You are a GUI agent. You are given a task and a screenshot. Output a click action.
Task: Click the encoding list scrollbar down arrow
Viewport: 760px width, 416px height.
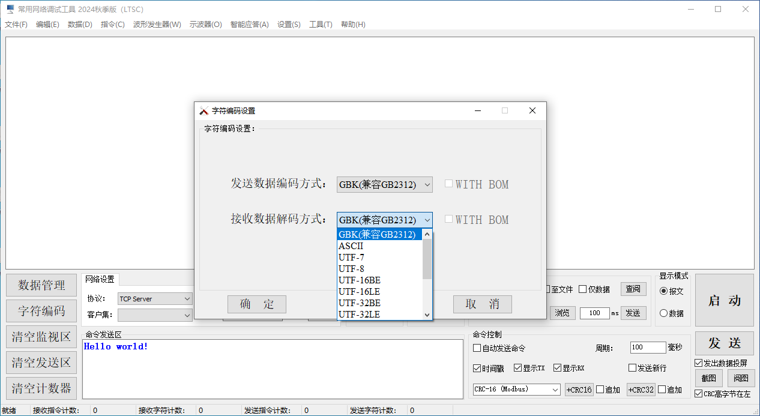pyautogui.click(x=427, y=315)
